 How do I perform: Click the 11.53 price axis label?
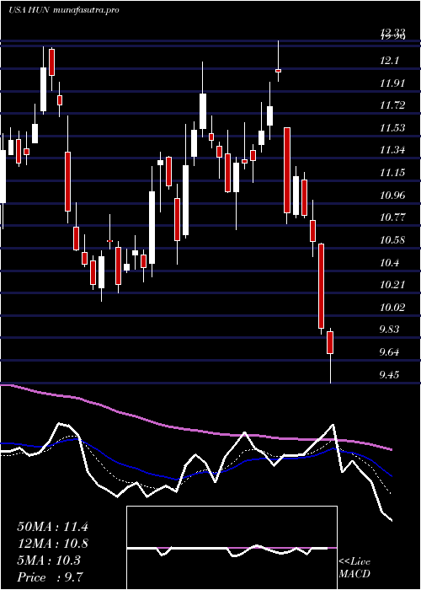(x=392, y=127)
